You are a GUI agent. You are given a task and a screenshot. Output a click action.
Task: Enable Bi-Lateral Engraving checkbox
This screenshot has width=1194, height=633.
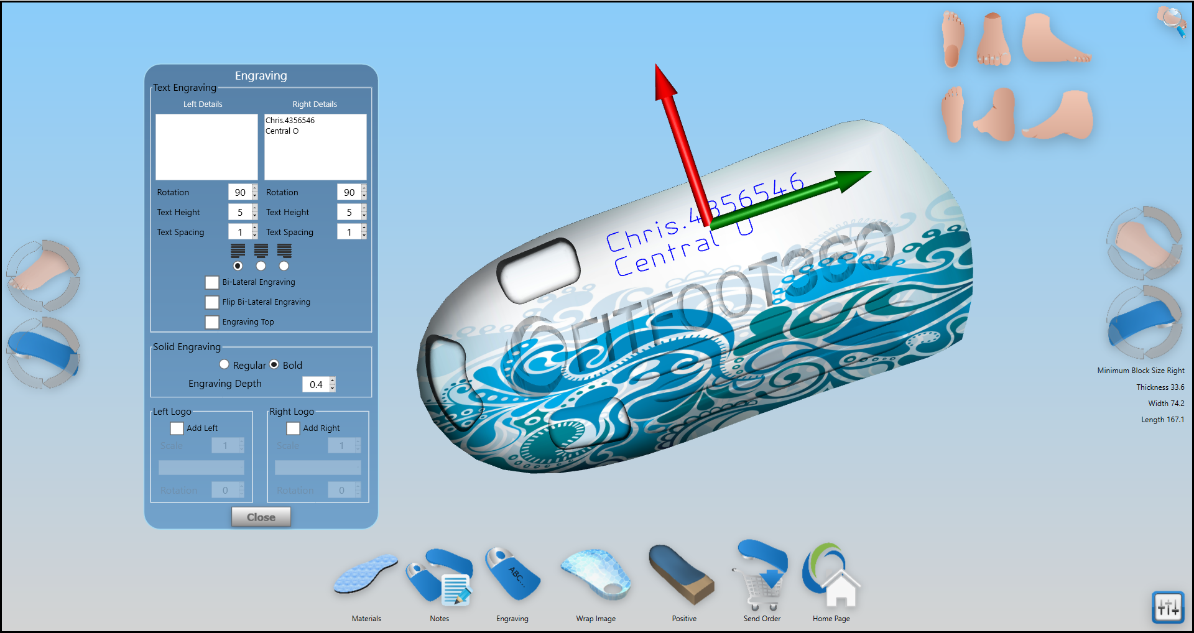pos(212,282)
